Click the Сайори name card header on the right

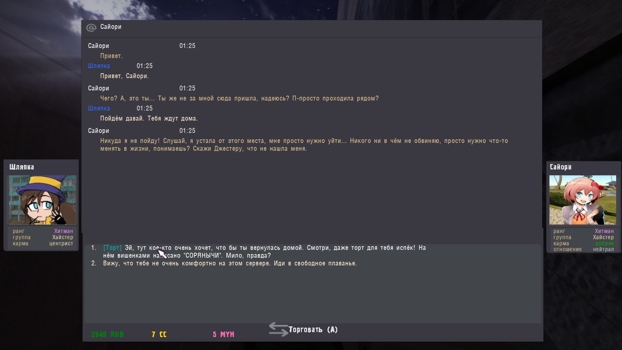[x=560, y=167]
